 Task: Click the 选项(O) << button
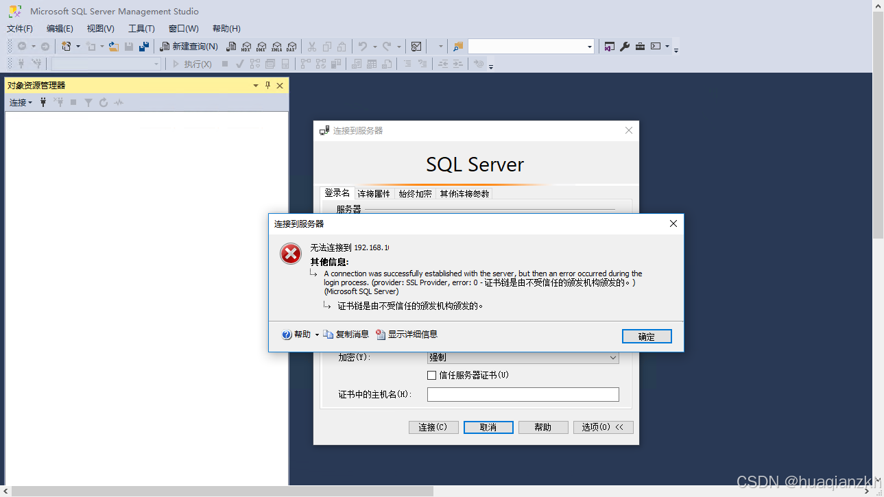pos(603,427)
